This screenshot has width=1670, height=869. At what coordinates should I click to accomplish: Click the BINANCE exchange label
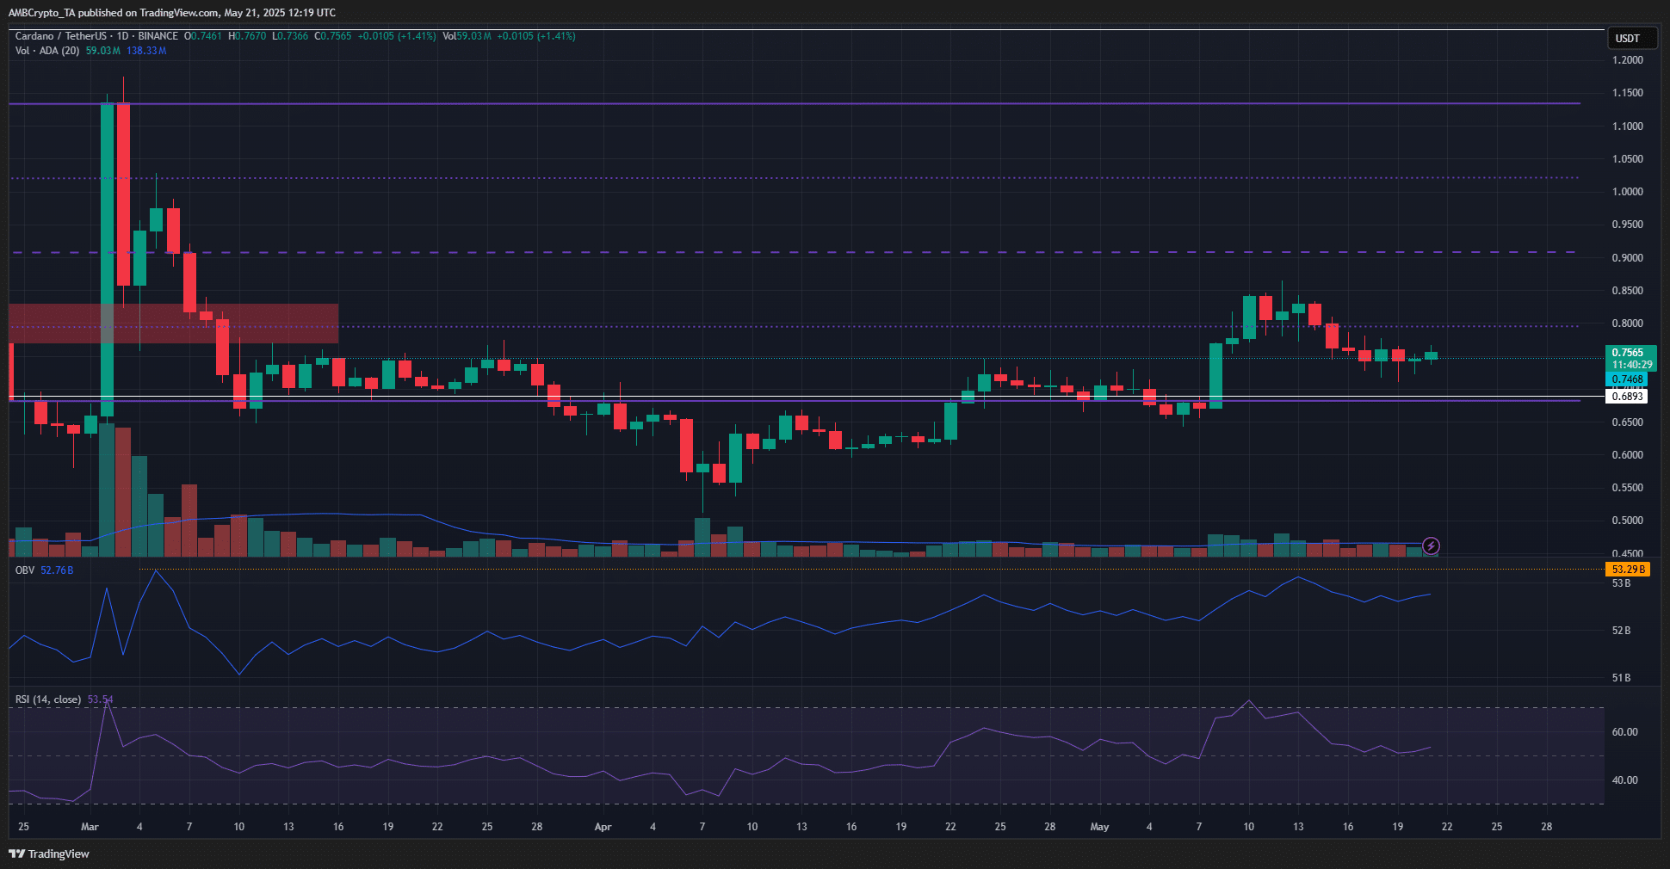tap(158, 36)
